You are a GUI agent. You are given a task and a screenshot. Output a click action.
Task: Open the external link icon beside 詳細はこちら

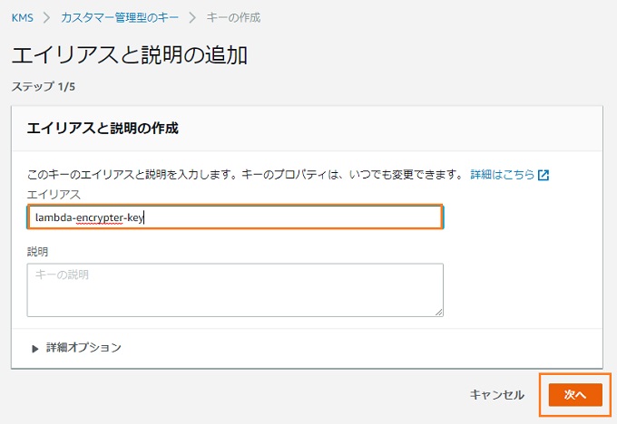tap(544, 175)
